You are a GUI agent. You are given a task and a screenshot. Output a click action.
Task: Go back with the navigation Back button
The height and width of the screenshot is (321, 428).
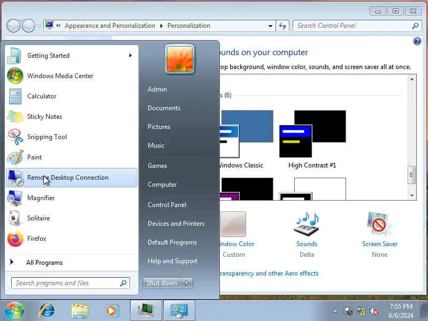(x=14, y=26)
